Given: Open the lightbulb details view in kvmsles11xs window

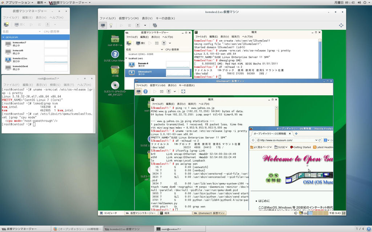Looking at the screenshot, I should (111, 25).
